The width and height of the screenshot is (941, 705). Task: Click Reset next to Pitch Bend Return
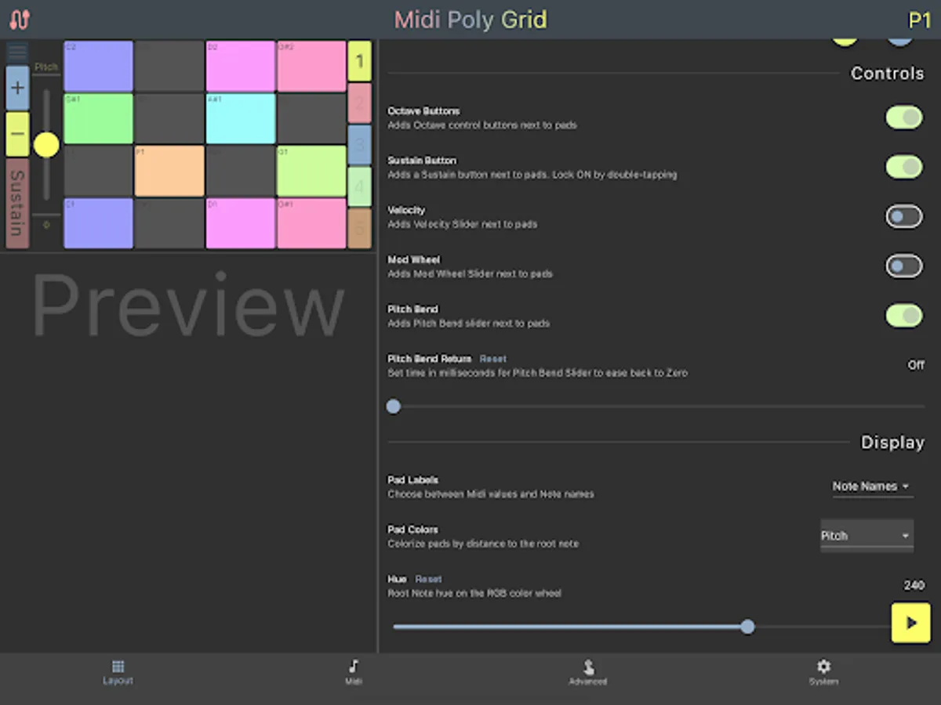point(493,359)
